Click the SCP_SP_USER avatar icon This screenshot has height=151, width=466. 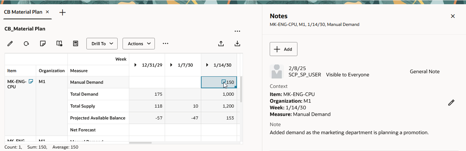(277, 71)
